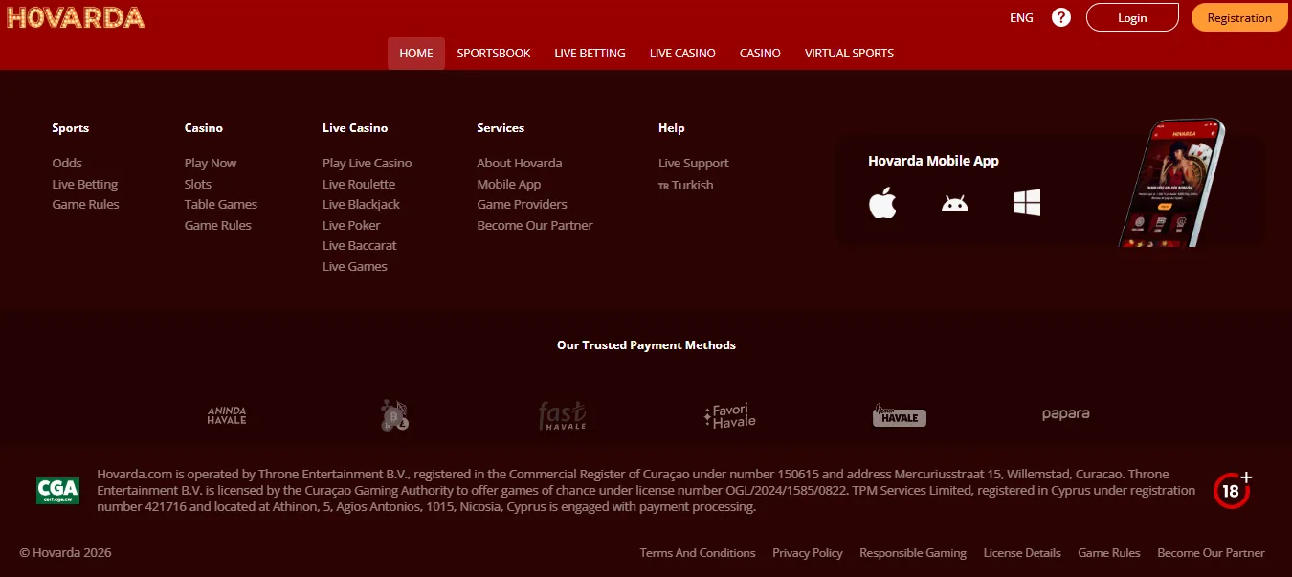Open Game Rules under Sports column

86,204
